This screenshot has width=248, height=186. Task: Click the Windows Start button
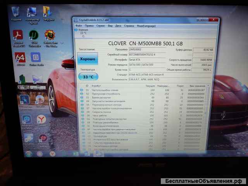click(27, 154)
